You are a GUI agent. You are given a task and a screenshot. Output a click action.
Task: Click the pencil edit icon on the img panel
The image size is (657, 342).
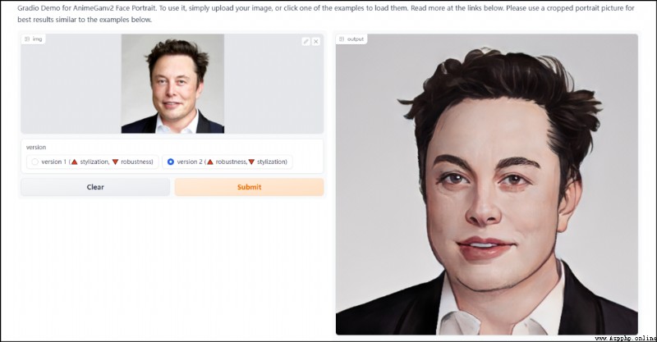pos(306,42)
